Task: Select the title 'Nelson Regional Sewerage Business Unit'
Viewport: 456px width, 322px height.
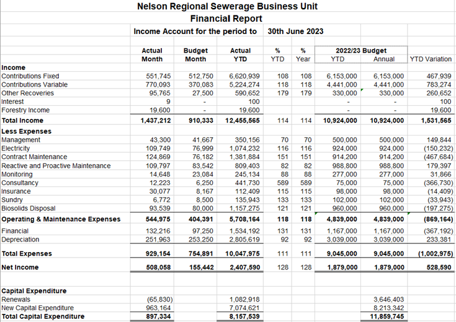Action: click(227, 6)
